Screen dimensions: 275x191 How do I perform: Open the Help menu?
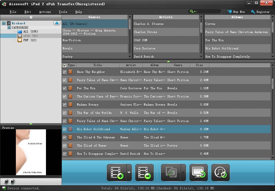click(79, 12)
